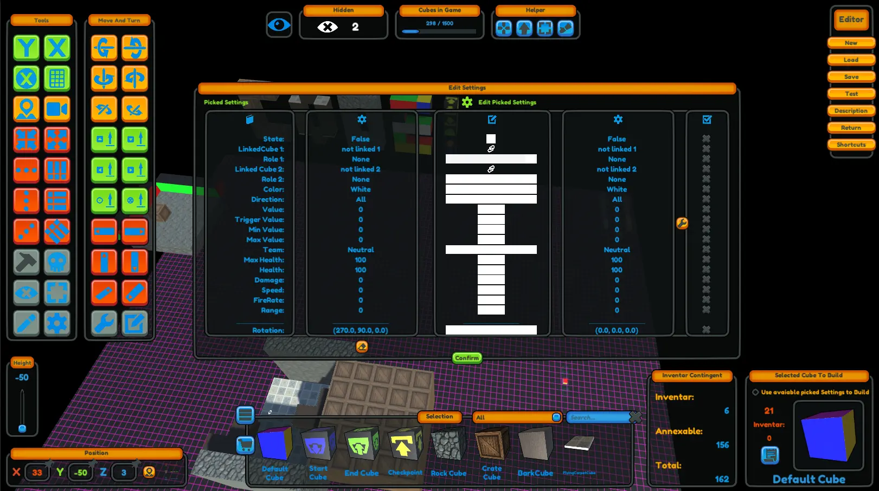Click the first rotate icon in Move And Turn
Viewport: 879px width, 491px height.
pos(104,48)
